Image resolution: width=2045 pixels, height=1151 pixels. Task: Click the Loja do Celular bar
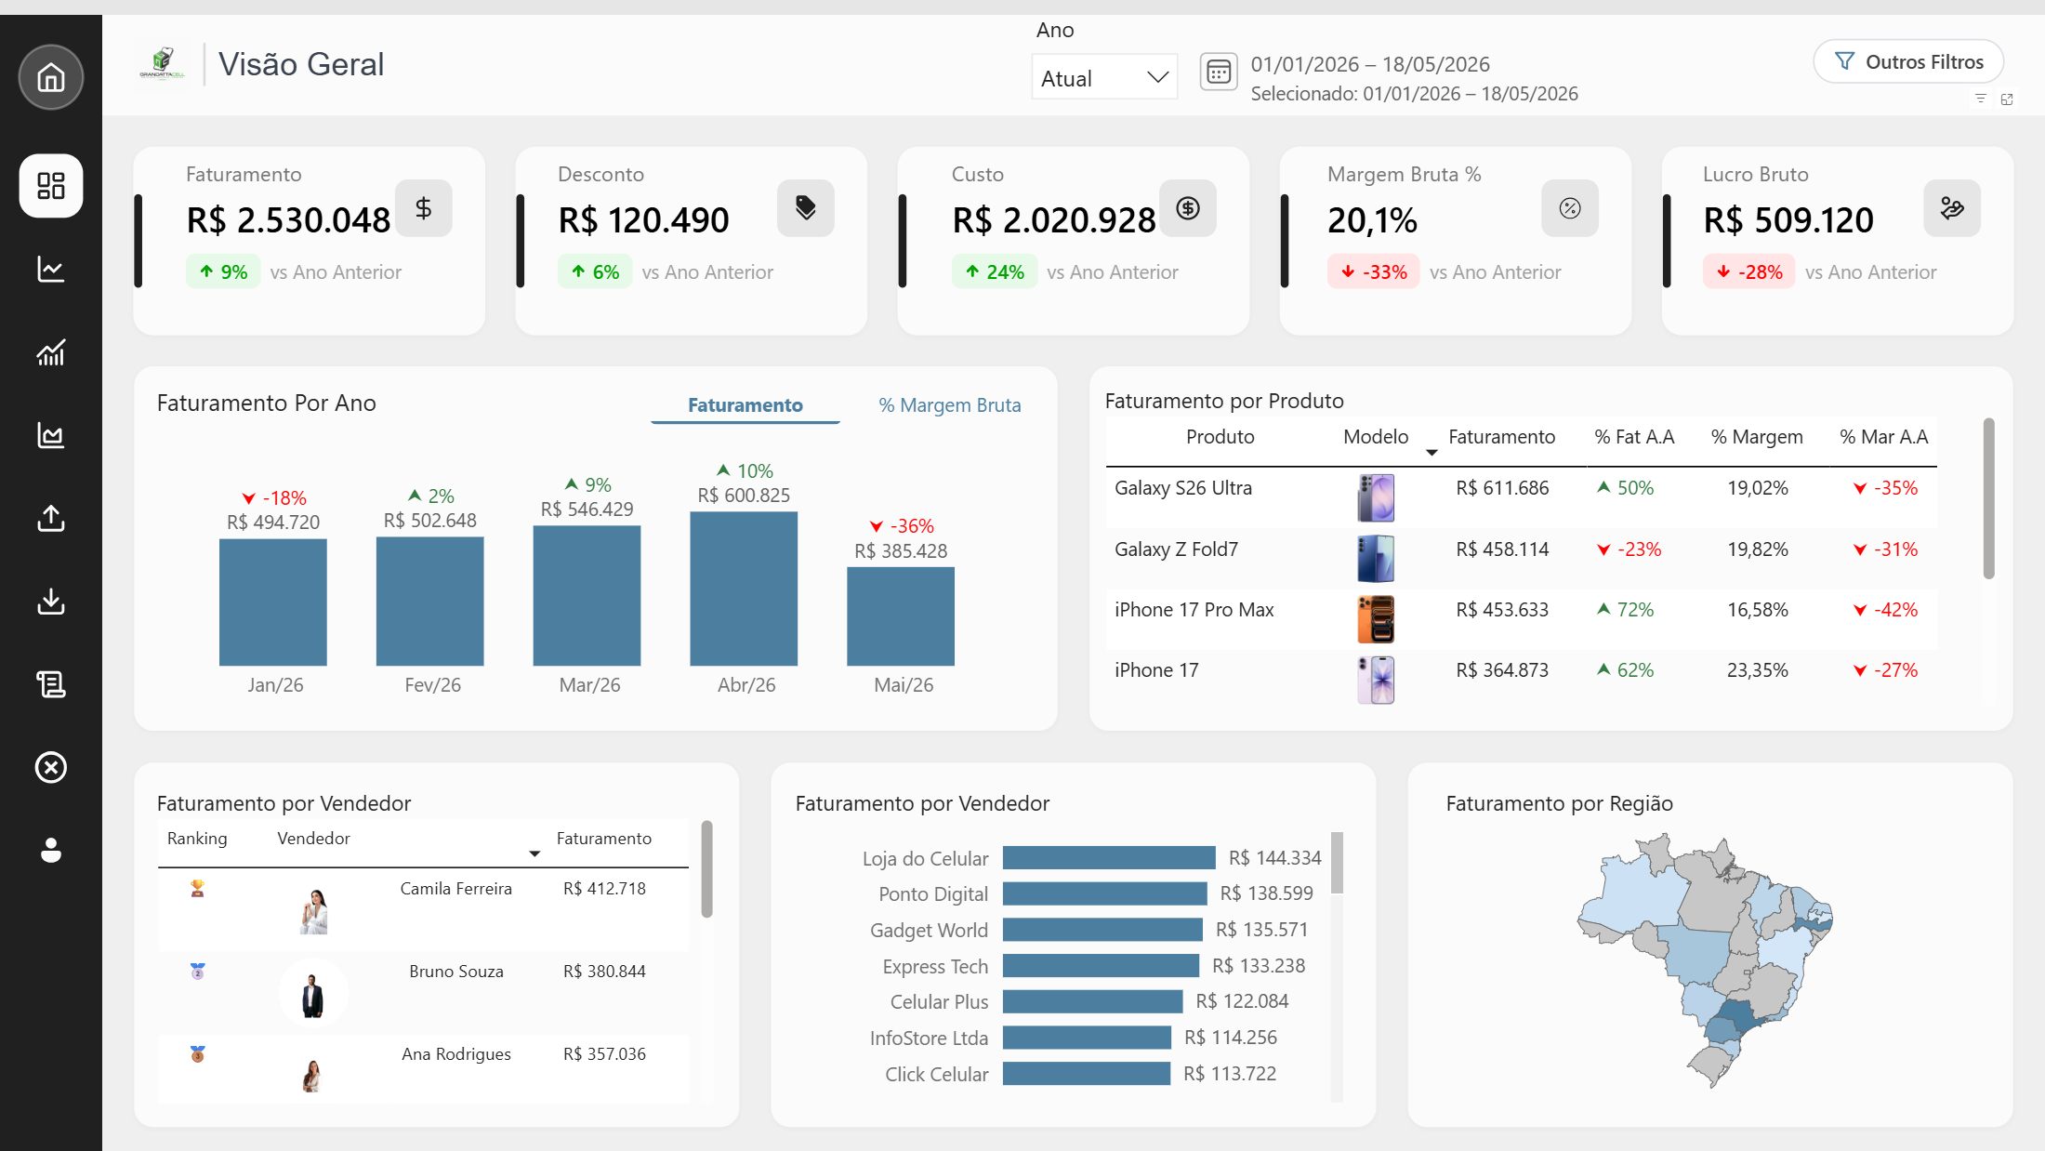coord(1109,858)
